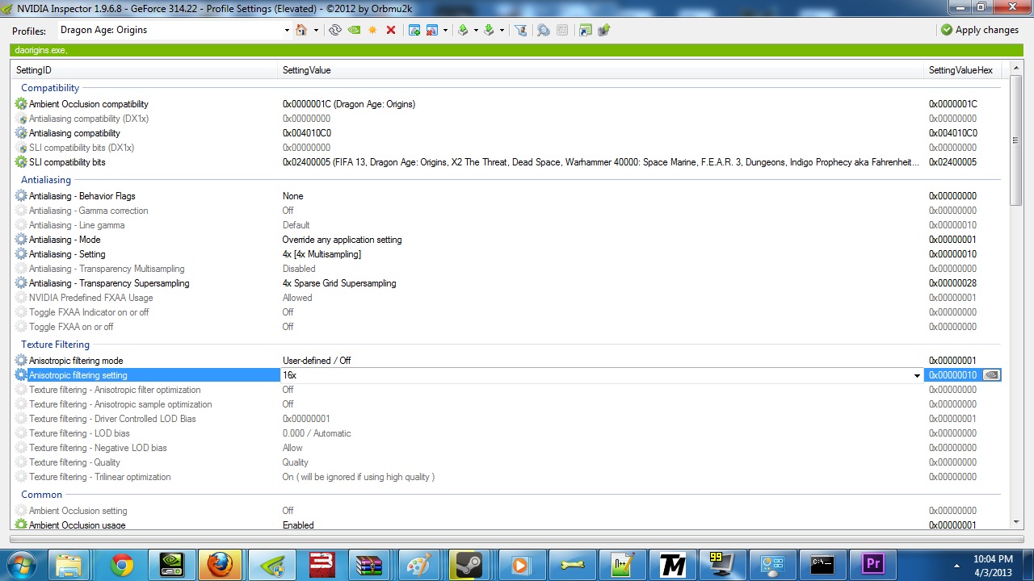Select NVIDIA Predefined FXAA Usage row

click(x=507, y=298)
